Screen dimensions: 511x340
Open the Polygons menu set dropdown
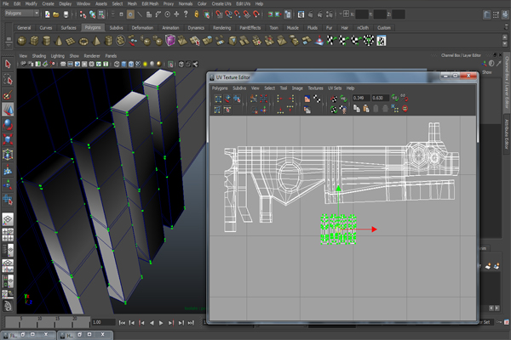pyautogui.click(x=22, y=14)
